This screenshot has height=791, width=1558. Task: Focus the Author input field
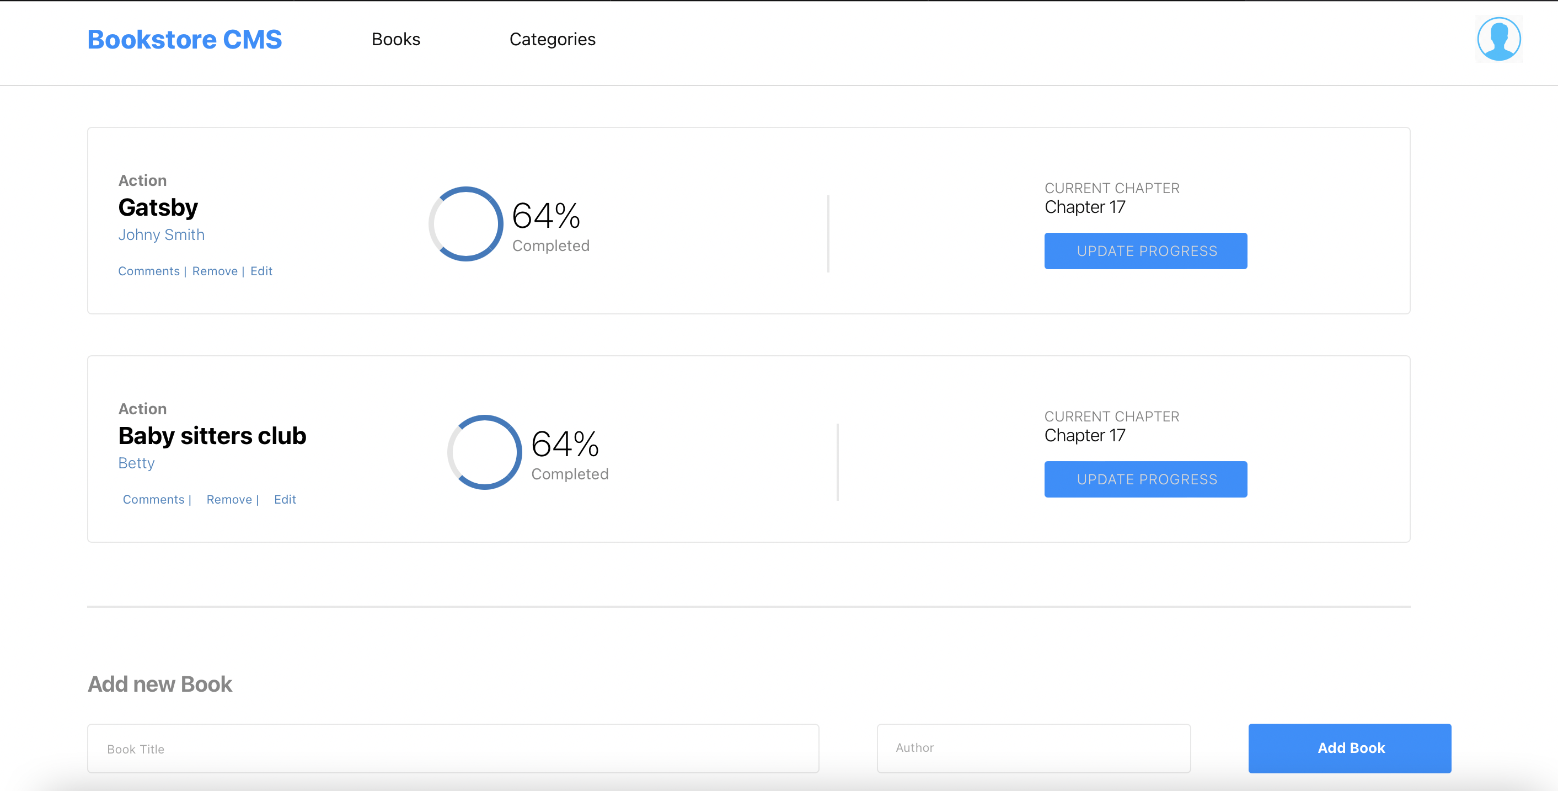pos(1033,748)
